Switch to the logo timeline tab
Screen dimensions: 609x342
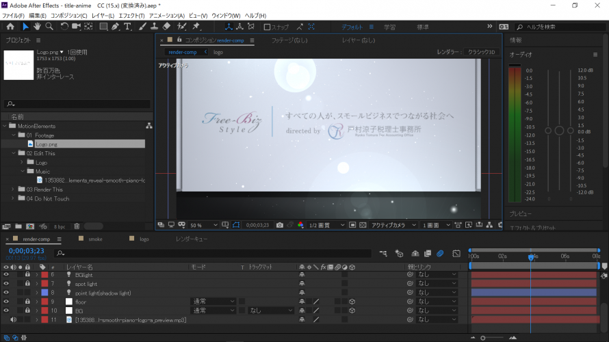pos(144,239)
